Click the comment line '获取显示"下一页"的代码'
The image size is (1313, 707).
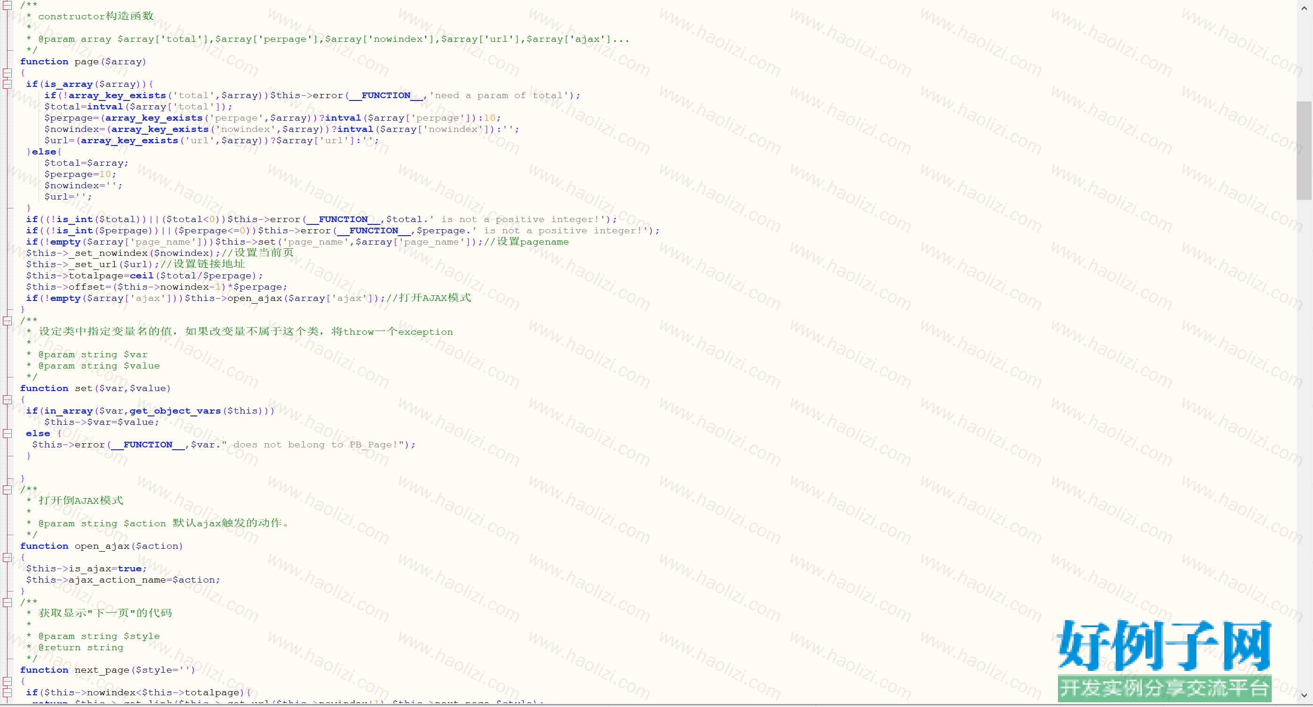99,613
